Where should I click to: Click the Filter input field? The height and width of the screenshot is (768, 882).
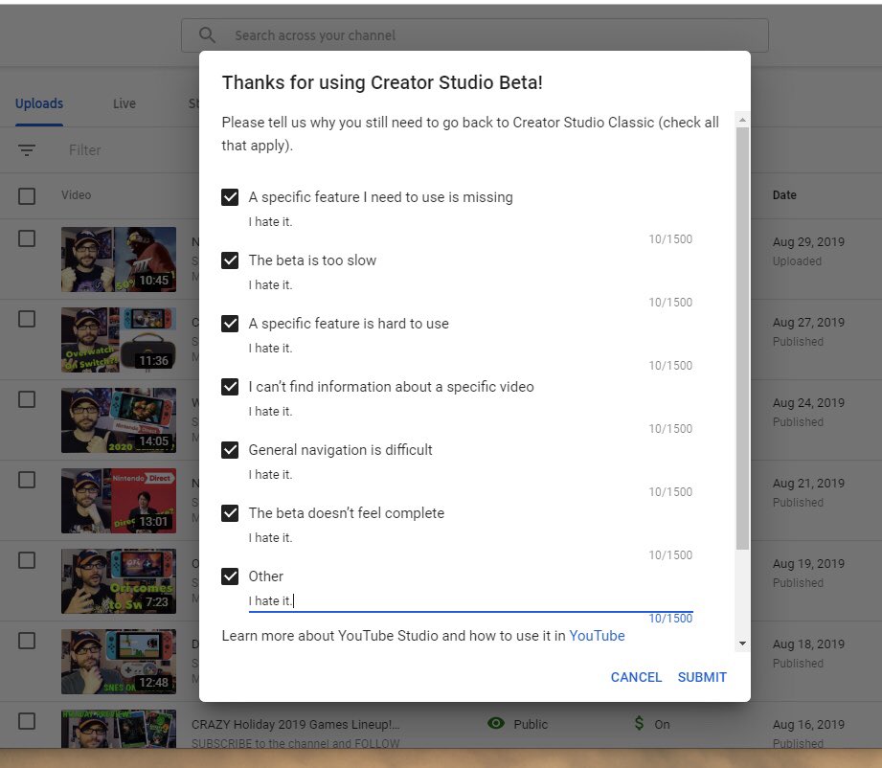(85, 150)
